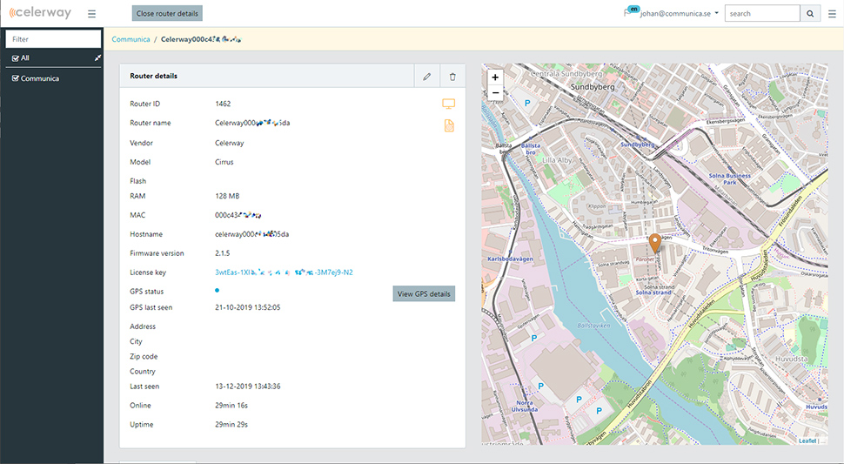View GPS details
The height and width of the screenshot is (464, 844).
tap(424, 294)
